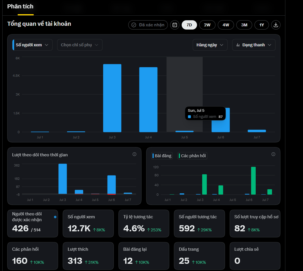Click the Jul 3 bar in main chart
Image resolution: width=303 pixels, height=271 pixels.
click(112, 98)
